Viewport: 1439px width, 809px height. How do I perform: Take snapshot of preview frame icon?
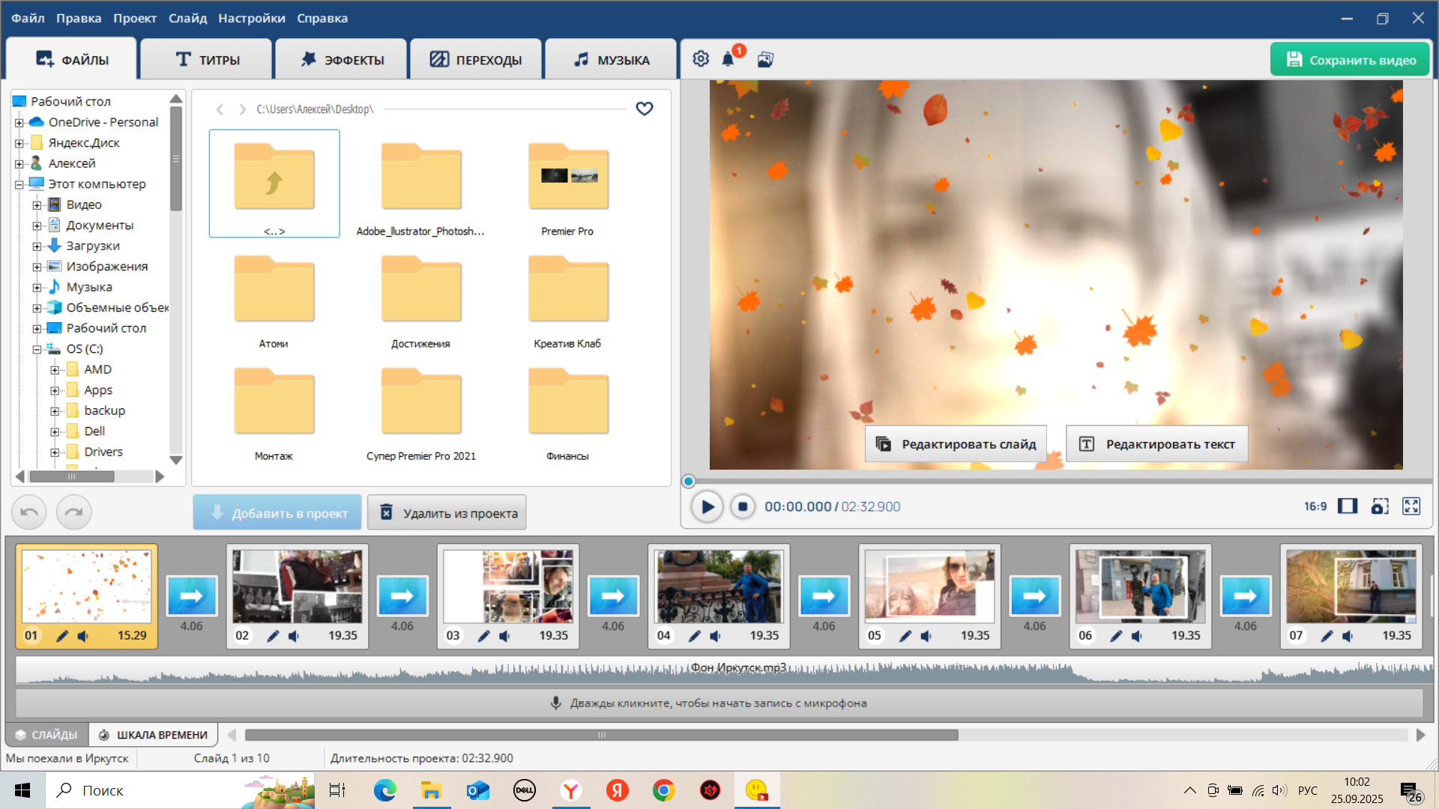click(x=1379, y=506)
